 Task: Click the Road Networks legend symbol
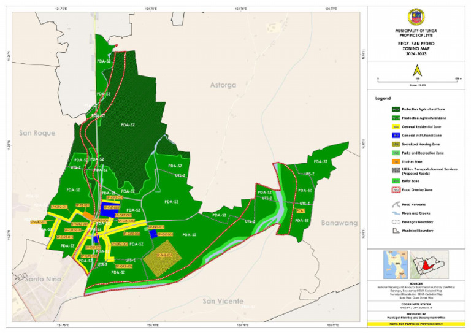coord(396,205)
